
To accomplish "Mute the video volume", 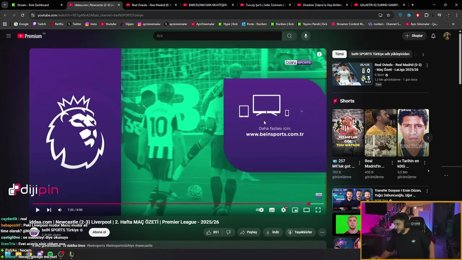I will pyautogui.click(x=60, y=210).
